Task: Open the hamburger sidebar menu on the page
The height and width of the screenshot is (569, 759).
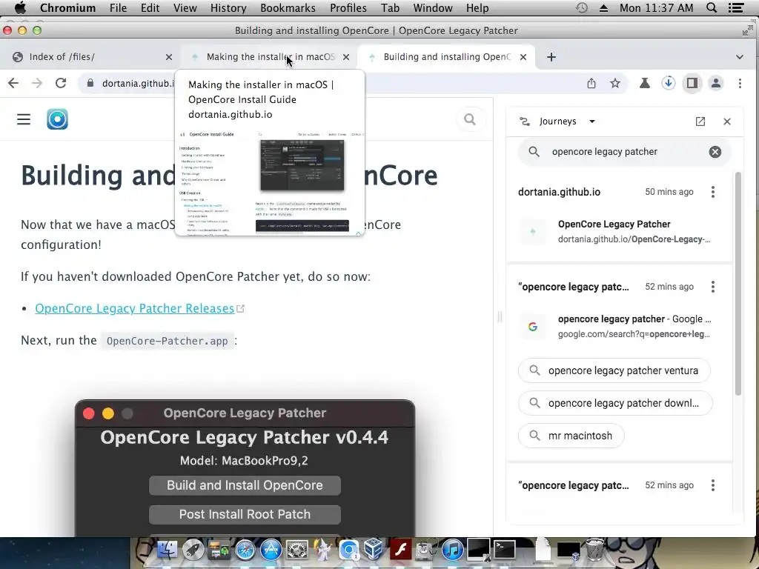Action: pyautogui.click(x=24, y=119)
